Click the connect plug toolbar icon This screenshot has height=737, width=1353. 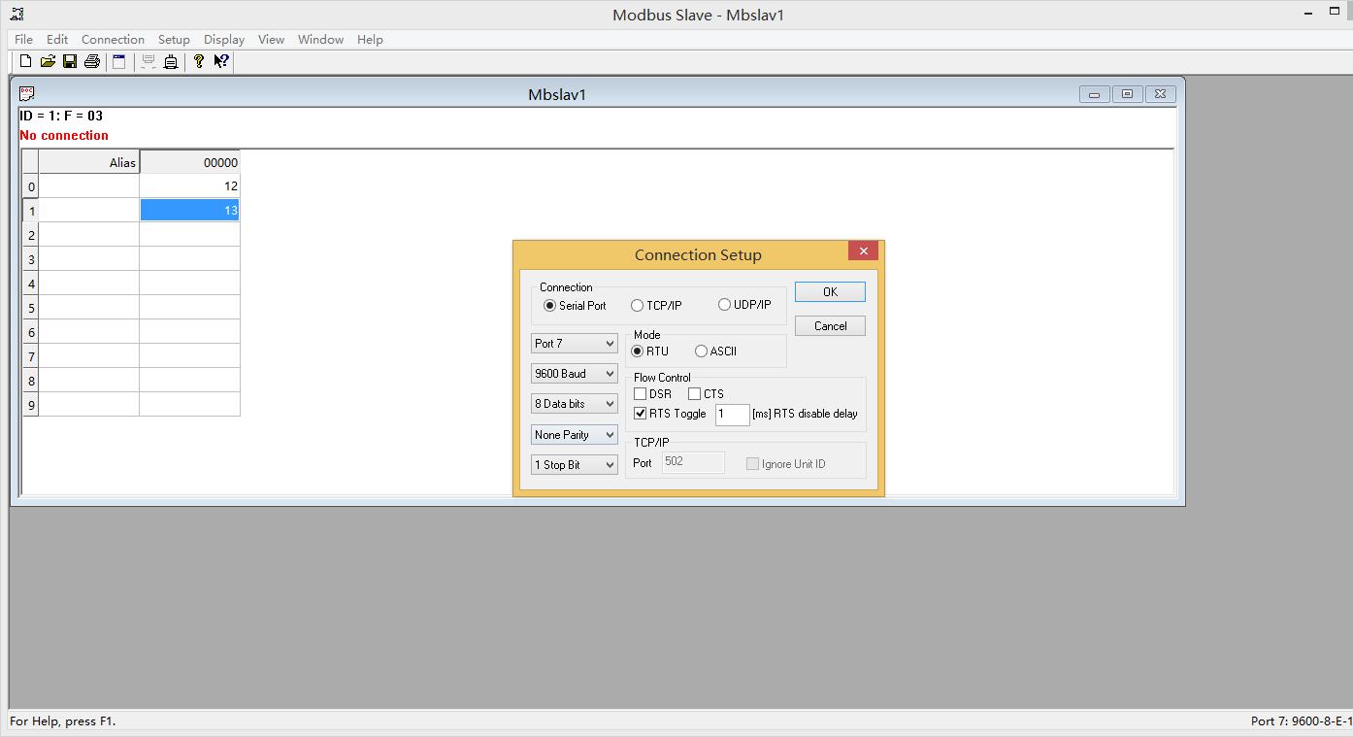tap(171, 61)
